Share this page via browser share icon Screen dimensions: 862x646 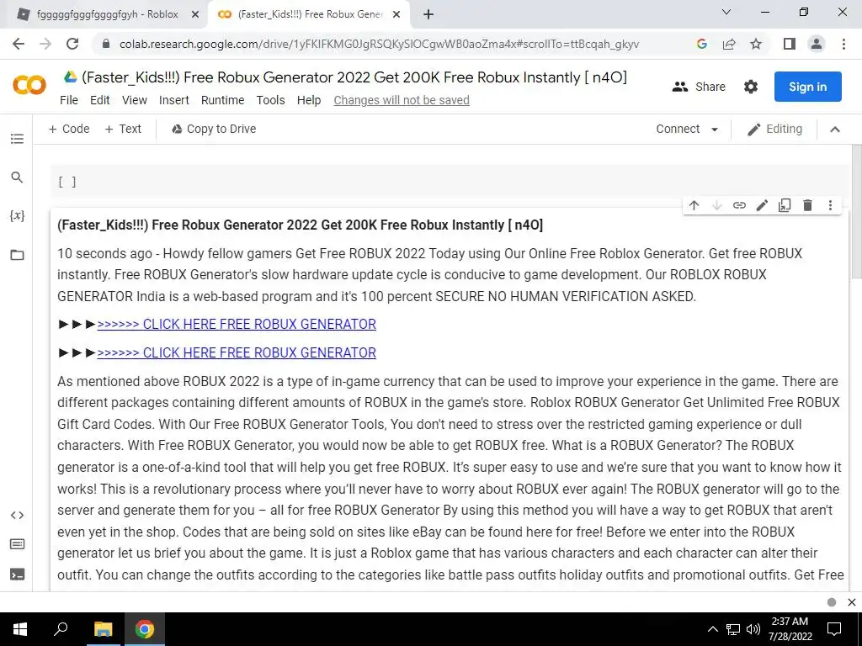pyautogui.click(x=729, y=44)
